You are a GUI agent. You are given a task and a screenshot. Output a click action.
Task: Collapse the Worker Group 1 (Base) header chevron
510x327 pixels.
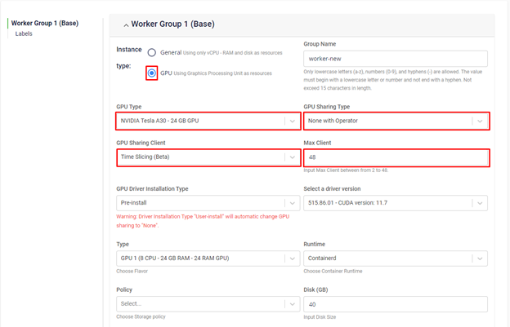(126, 24)
